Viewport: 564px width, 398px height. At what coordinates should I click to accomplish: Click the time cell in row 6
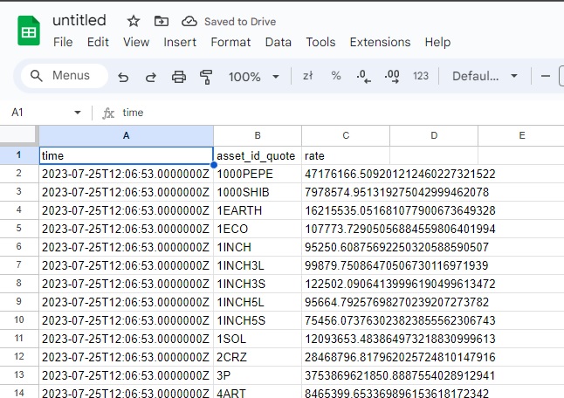[126, 247]
